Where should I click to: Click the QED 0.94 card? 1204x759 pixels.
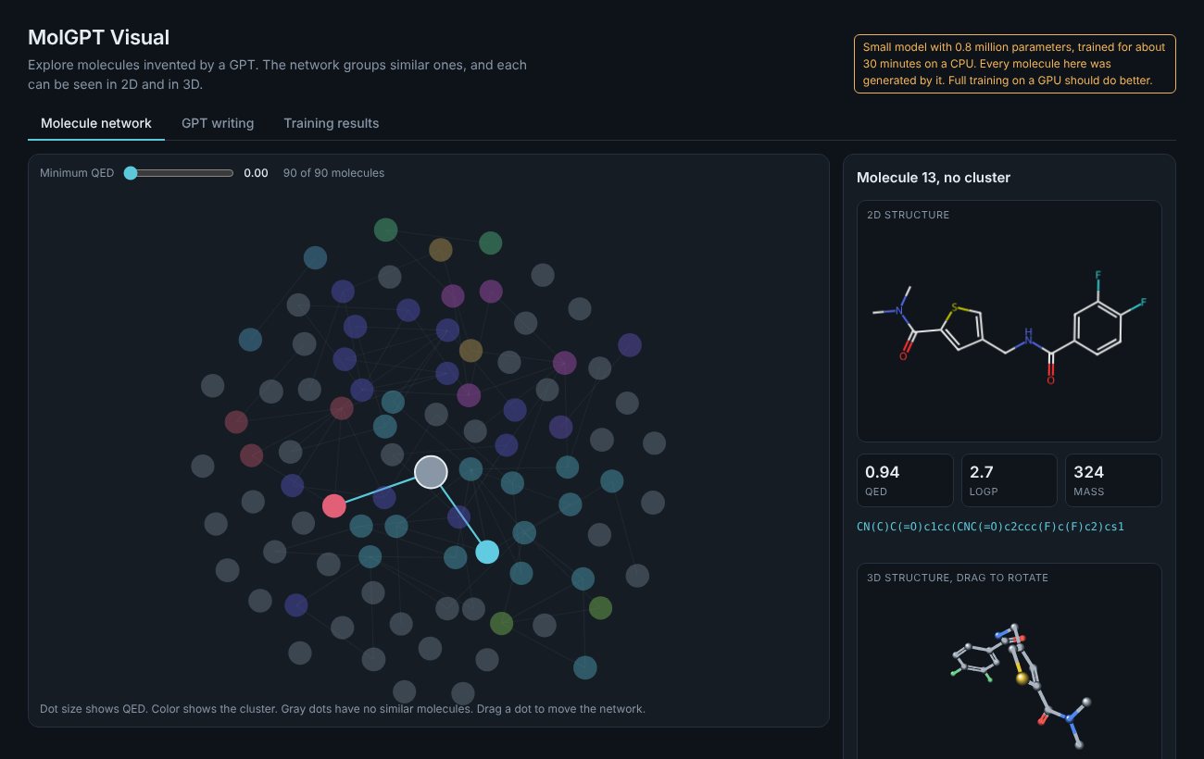coord(905,480)
